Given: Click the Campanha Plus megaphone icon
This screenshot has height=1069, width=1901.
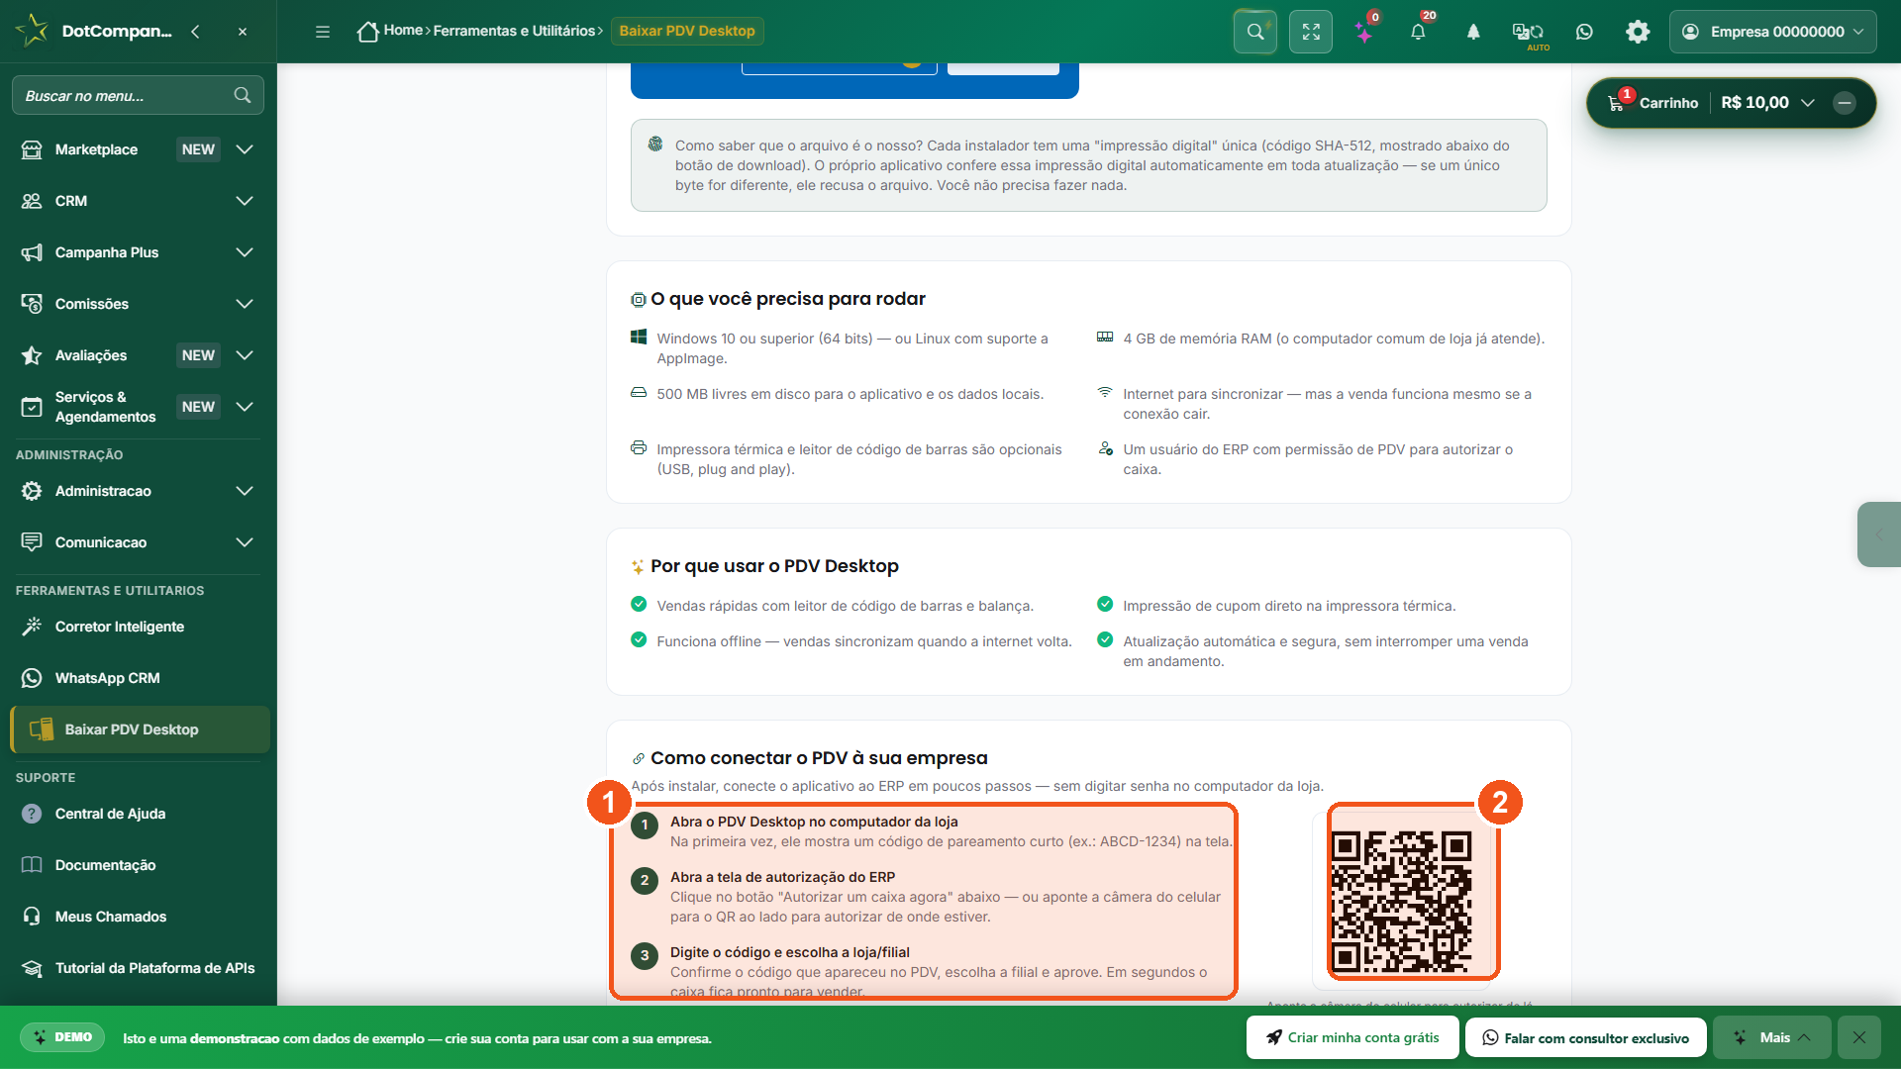Looking at the screenshot, I should coord(32,252).
